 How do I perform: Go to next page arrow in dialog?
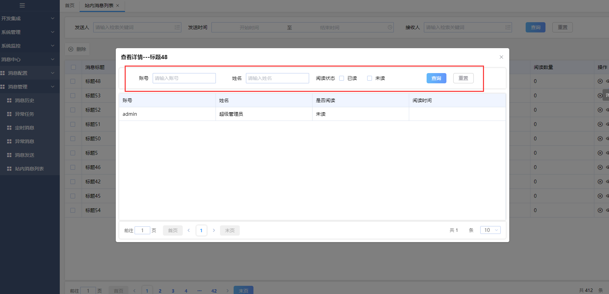(214, 230)
